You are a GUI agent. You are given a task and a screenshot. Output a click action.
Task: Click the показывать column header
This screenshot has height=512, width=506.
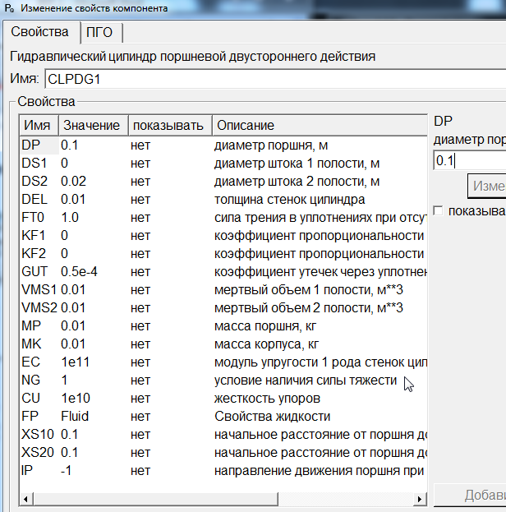point(168,125)
